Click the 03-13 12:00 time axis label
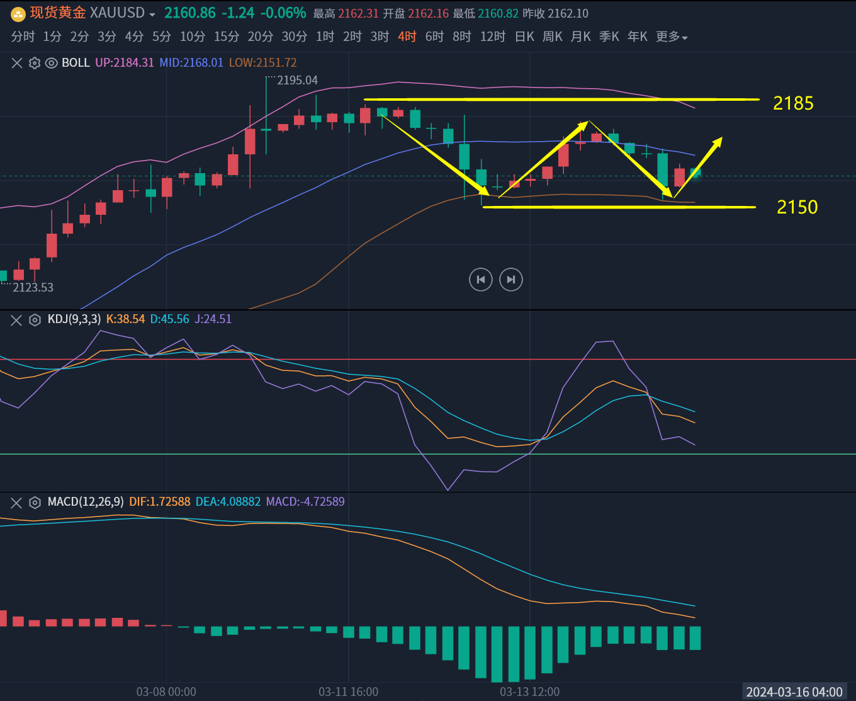 (530, 692)
